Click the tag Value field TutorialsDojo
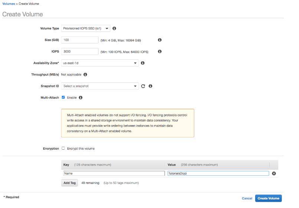Image resolution: width=299 pixels, height=208 pixels. tap(218, 173)
